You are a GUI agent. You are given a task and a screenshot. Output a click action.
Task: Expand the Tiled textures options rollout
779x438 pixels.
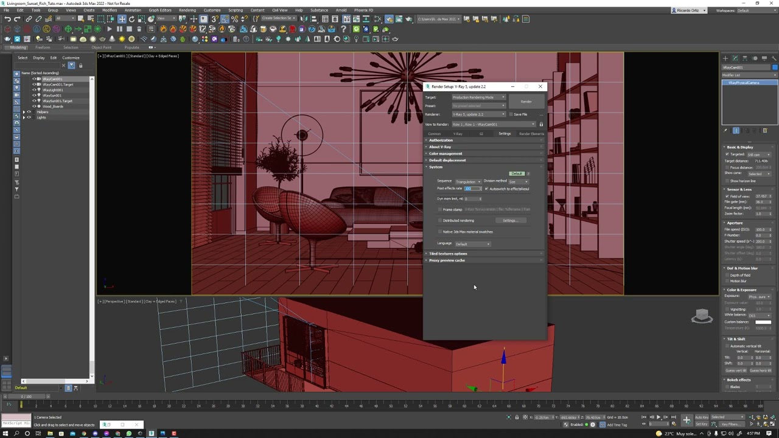(x=485, y=254)
